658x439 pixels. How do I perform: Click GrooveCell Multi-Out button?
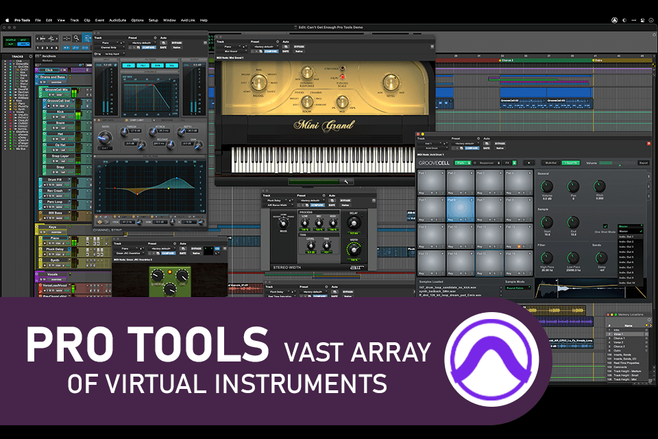pyautogui.click(x=550, y=163)
